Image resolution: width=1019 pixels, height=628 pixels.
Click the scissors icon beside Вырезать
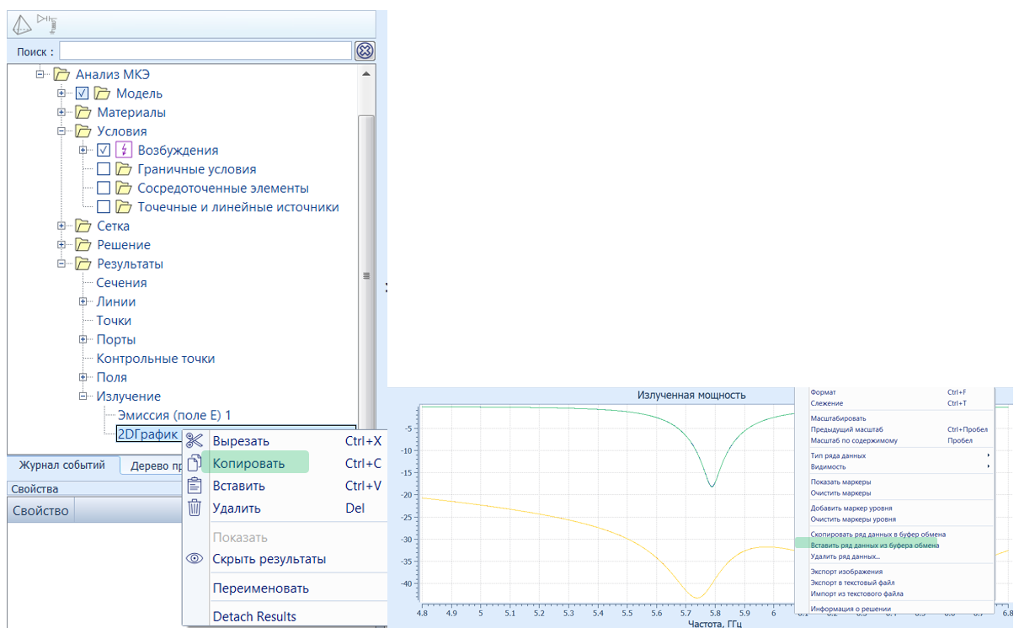click(x=195, y=440)
